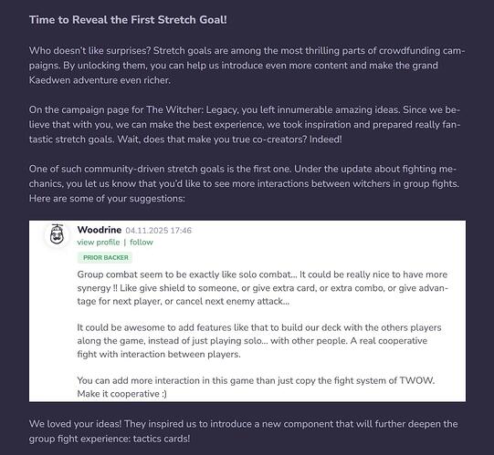Click the comment paragraph starting "It could be awesome"
Viewport: 494px width, 455px height.
coord(259,341)
